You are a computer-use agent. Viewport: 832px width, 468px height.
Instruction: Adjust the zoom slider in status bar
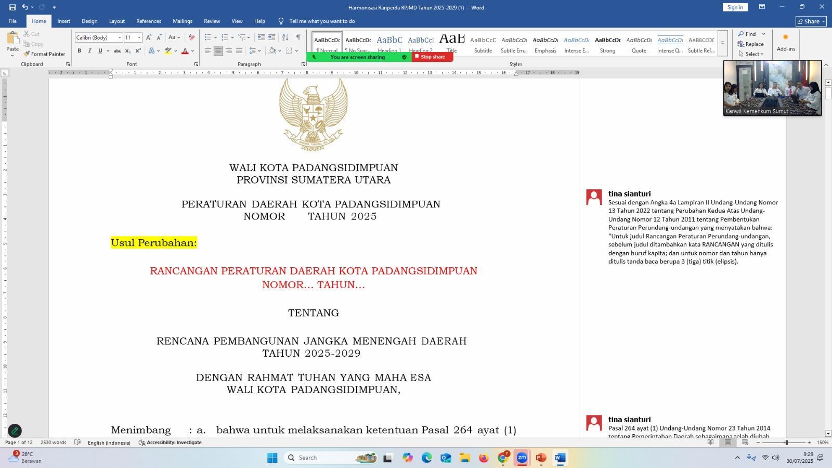coord(786,443)
